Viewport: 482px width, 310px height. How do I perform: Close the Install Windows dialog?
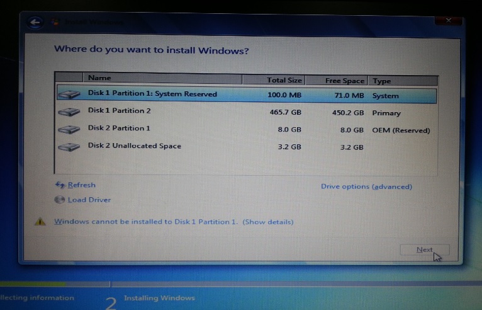[449, 20]
